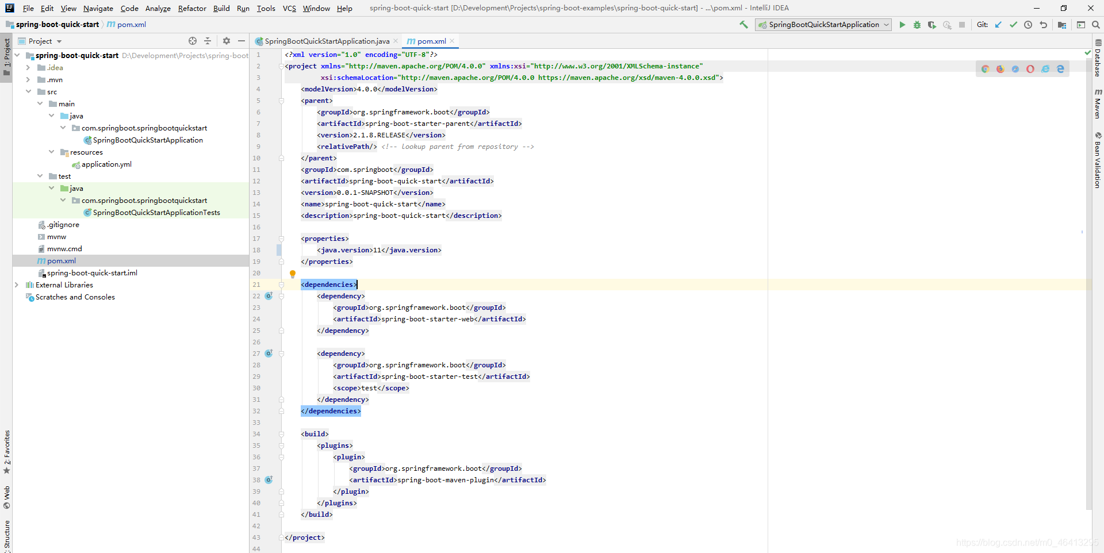Open the Bean Validation tool window
This screenshot has width=1104, height=553.
1098,160
